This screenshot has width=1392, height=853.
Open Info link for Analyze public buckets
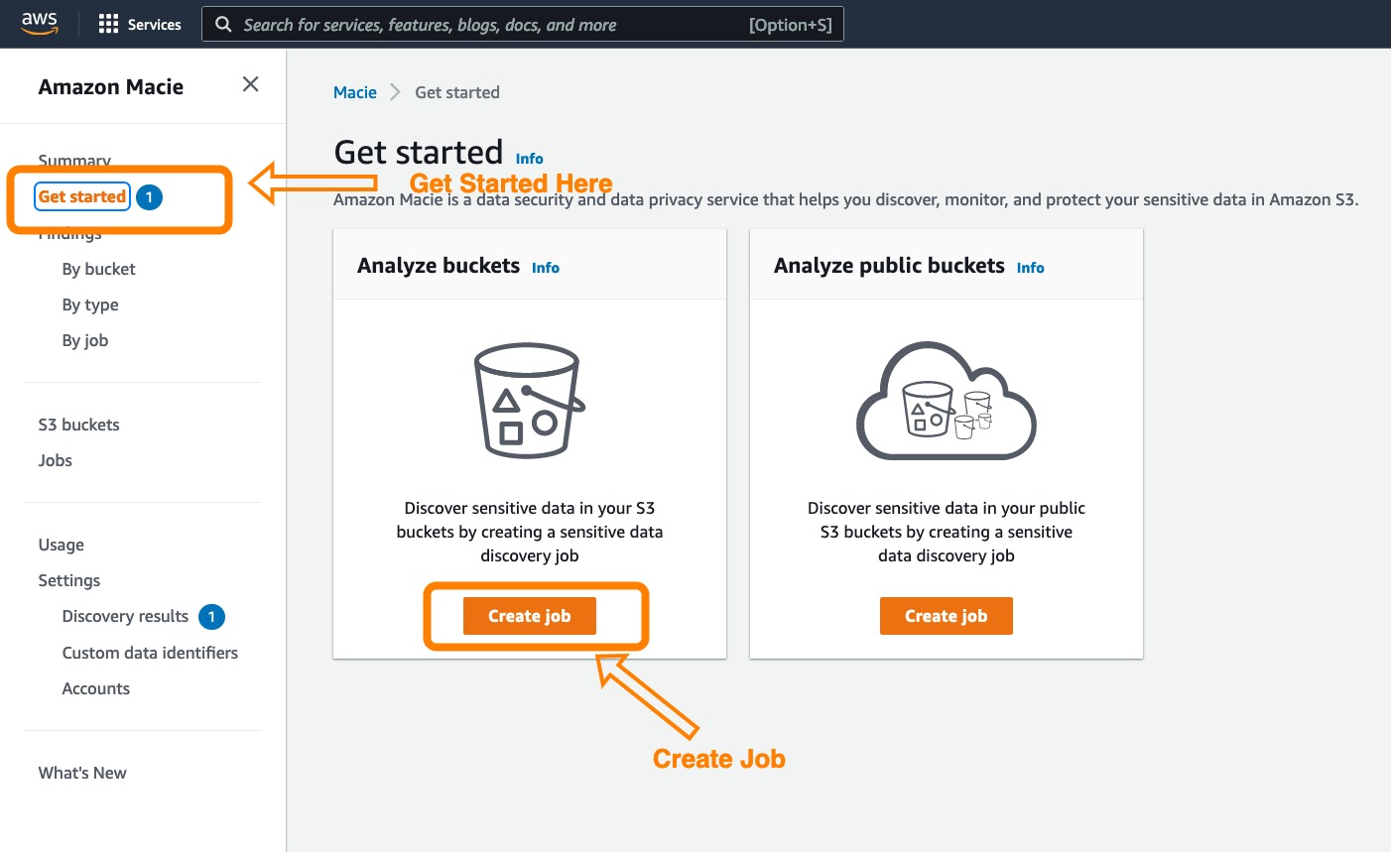coord(1031,268)
